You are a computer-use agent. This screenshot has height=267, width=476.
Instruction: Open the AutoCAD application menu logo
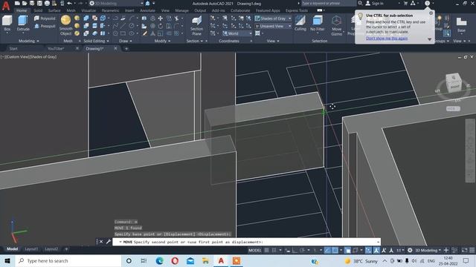[6, 5]
